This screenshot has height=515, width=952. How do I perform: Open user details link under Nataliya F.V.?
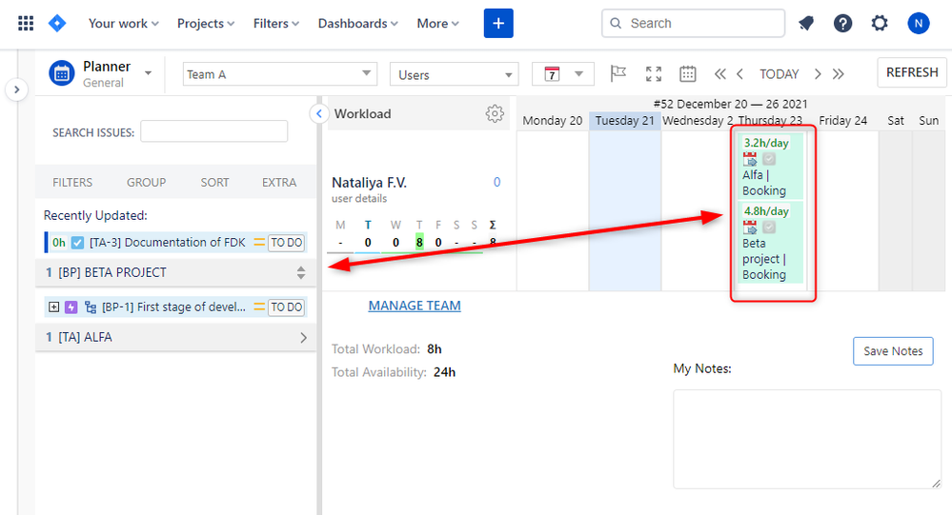point(359,198)
